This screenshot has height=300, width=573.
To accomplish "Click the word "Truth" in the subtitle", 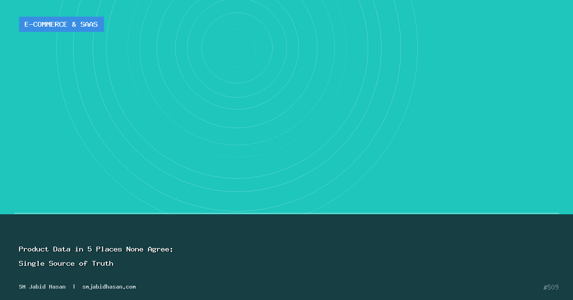I will [x=103, y=263].
